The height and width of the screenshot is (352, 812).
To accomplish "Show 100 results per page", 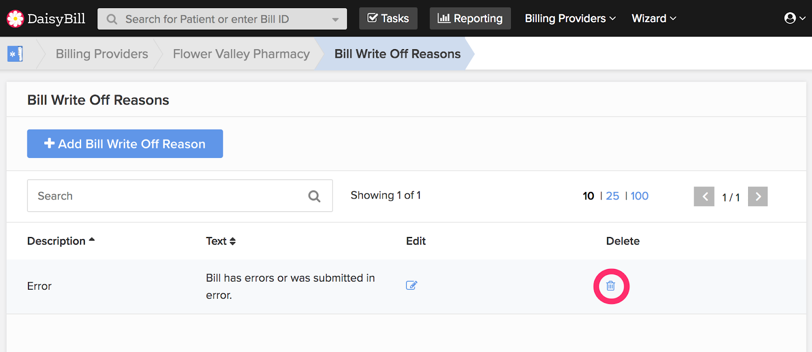I will (x=639, y=196).
